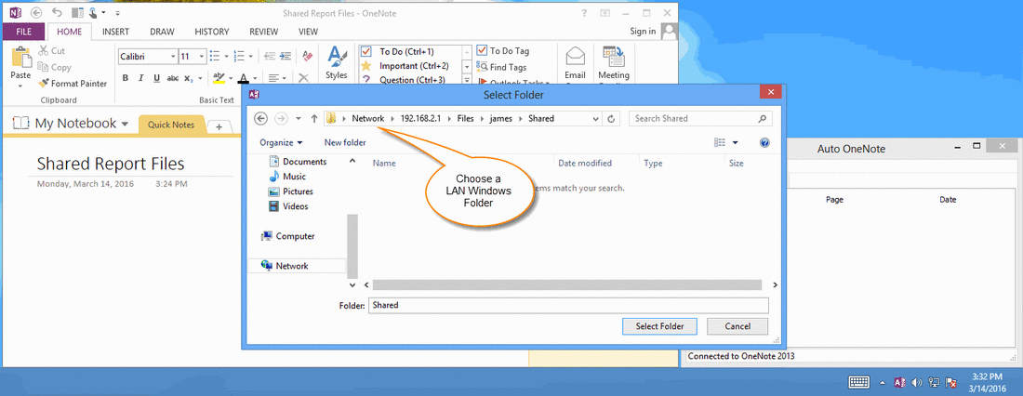Expand the My Notebook dropdown
Image resolution: width=1023 pixels, height=396 pixels.
click(125, 124)
